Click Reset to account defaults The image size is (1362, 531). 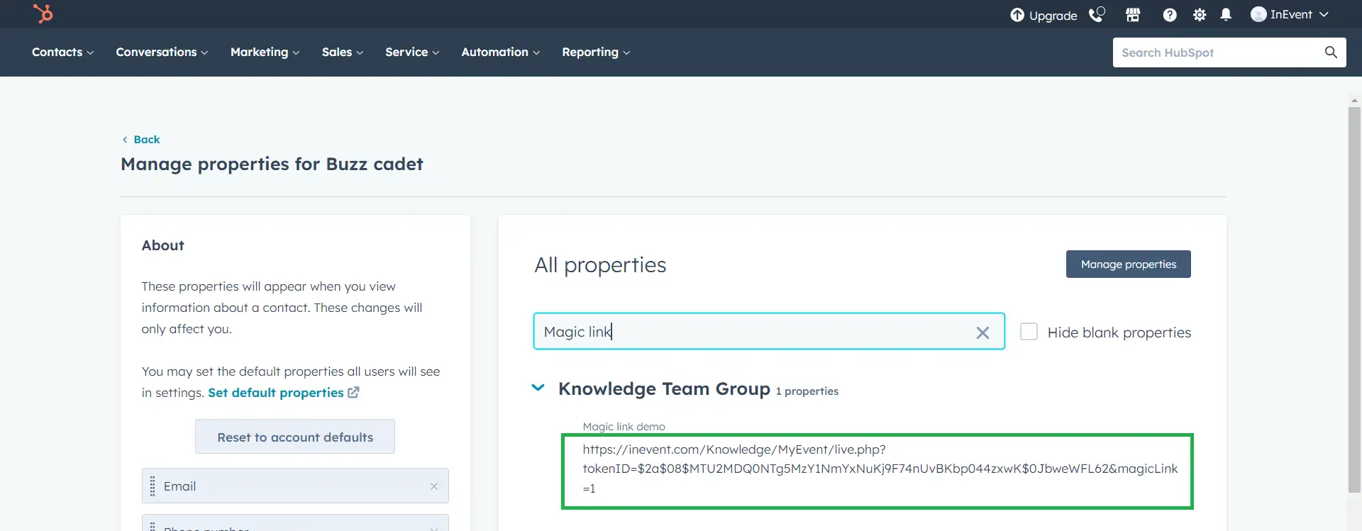click(x=295, y=437)
